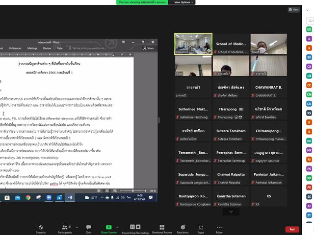Collapse the side panel with top chevron
The width and height of the screenshot is (314, 235).
(308, 10)
